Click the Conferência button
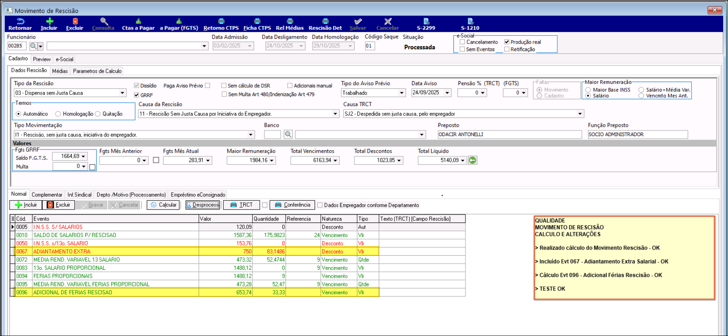 (293, 205)
